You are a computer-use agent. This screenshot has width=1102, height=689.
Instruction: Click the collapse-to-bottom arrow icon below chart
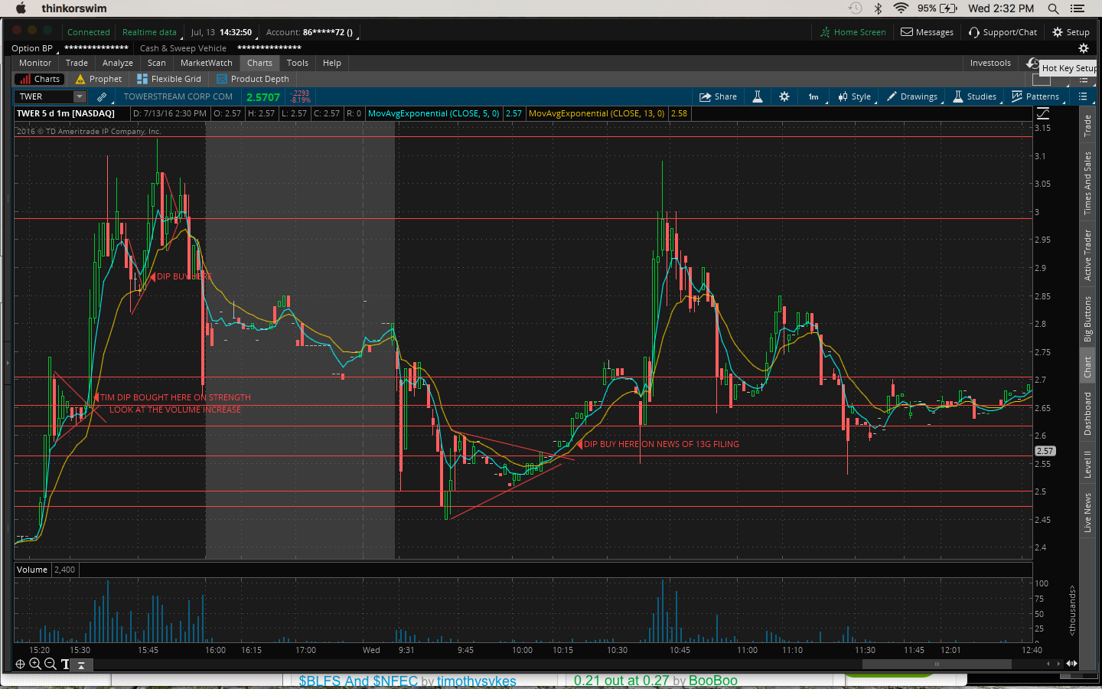[x=81, y=665]
